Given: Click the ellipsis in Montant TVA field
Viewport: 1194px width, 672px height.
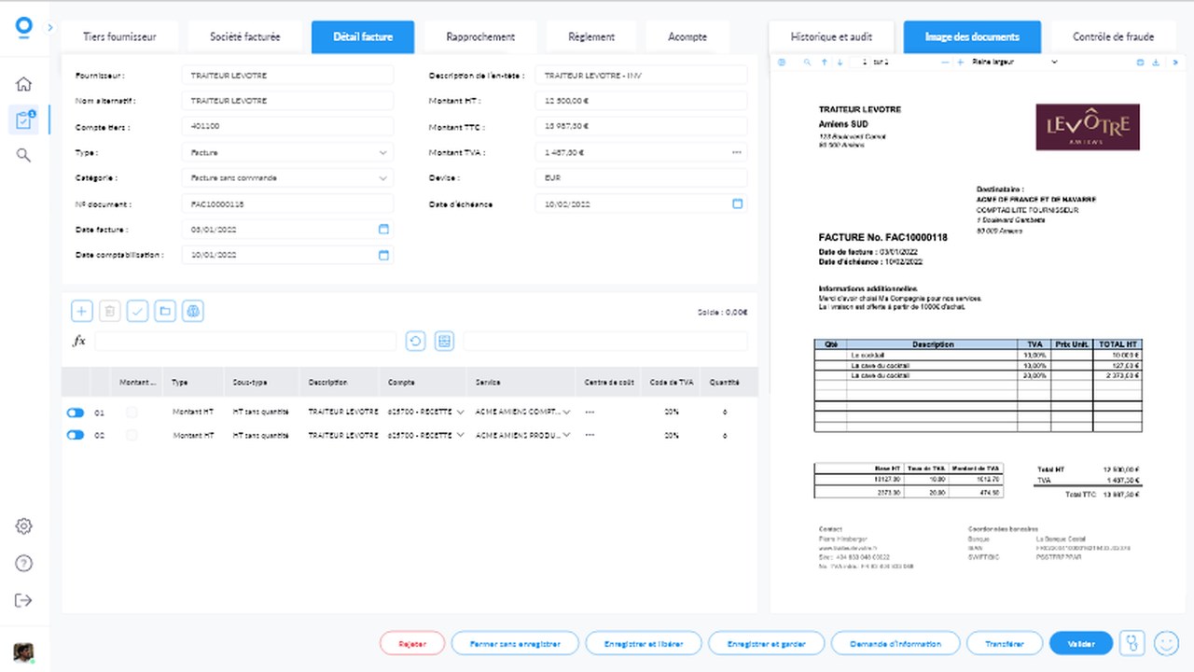Looking at the screenshot, I should coord(737,152).
